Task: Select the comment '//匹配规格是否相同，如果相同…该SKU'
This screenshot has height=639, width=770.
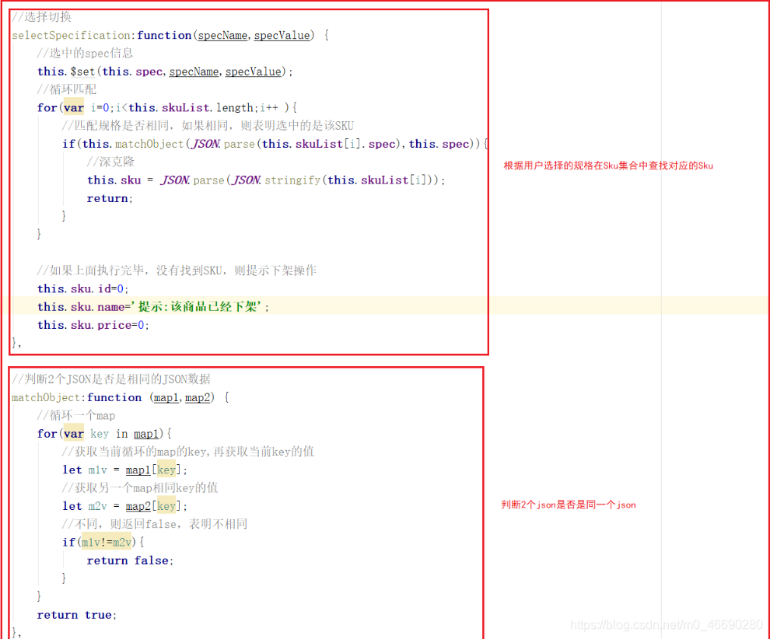Action: tap(208, 126)
